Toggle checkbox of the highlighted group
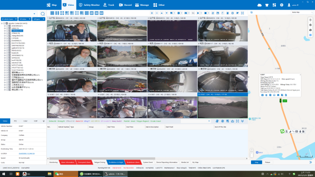Image resolution: width=315 pixels, height=177 pixels. (7, 30)
